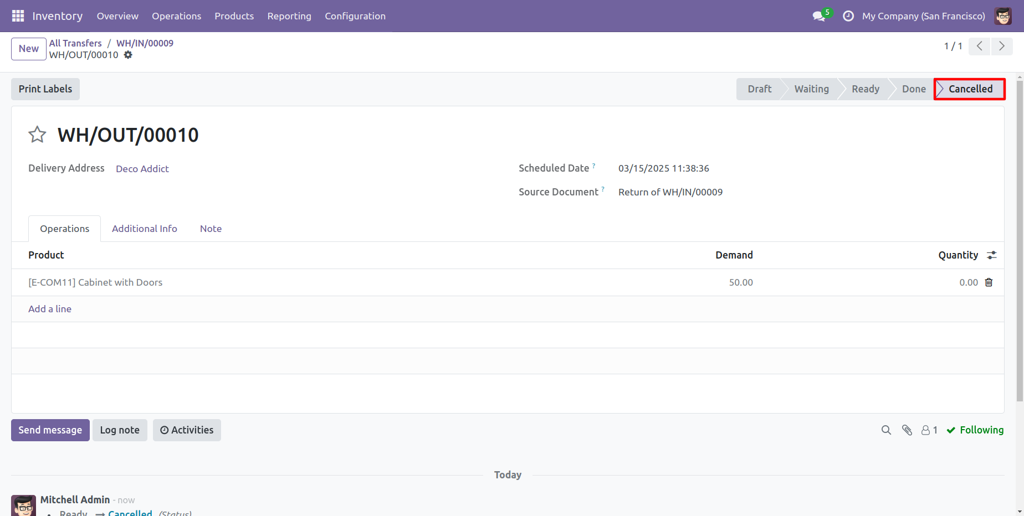The height and width of the screenshot is (516, 1024).
Task: Switch to the Note tab
Action: [x=211, y=229]
